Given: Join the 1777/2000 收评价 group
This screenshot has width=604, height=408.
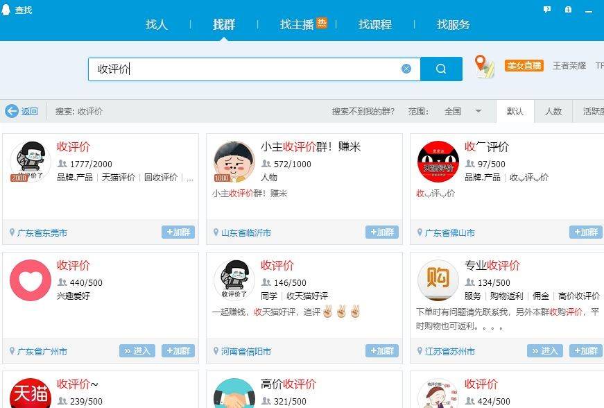Looking at the screenshot, I should [178, 232].
